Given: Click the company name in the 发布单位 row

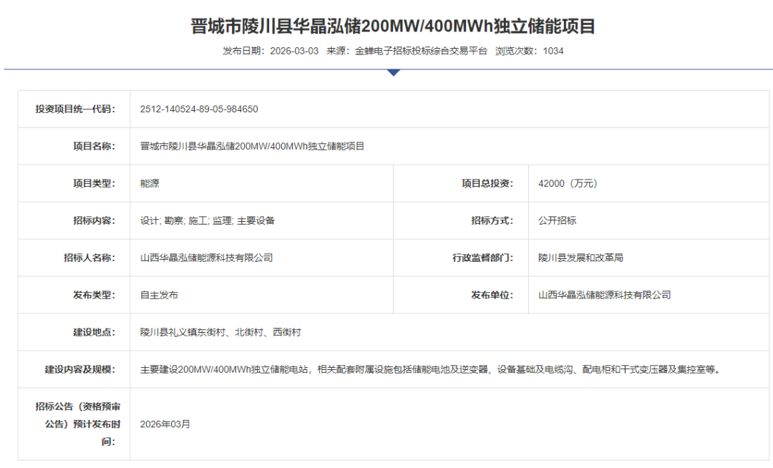Looking at the screenshot, I should [604, 296].
